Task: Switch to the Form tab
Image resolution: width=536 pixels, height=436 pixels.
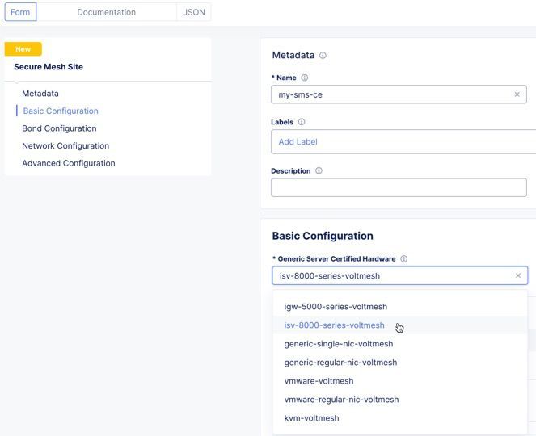Action: 20,12
